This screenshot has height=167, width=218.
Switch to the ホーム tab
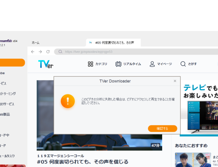36,43
